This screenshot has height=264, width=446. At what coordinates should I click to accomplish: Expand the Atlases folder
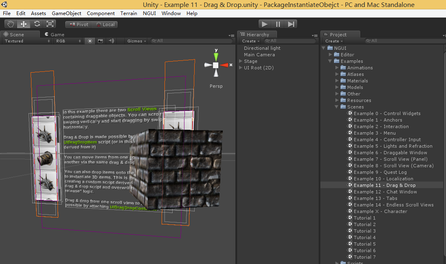[337, 74]
